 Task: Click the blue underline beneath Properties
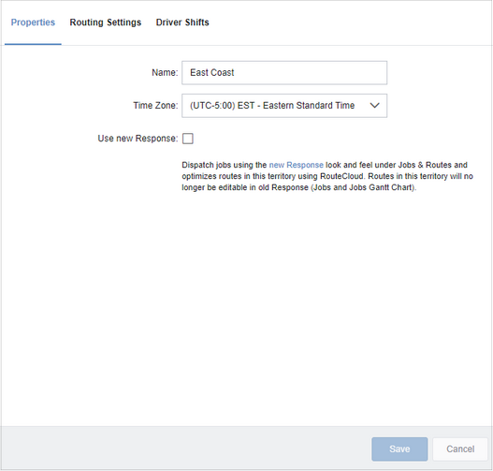pyautogui.click(x=33, y=44)
